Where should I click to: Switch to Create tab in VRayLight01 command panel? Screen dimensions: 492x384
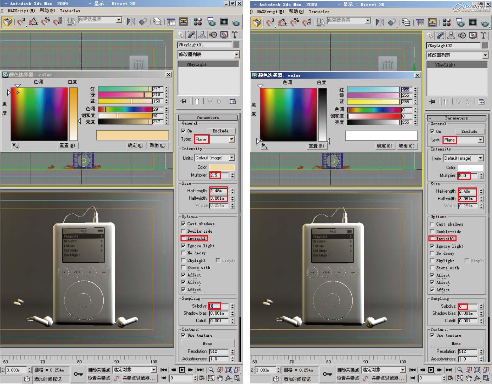coord(181,35)
